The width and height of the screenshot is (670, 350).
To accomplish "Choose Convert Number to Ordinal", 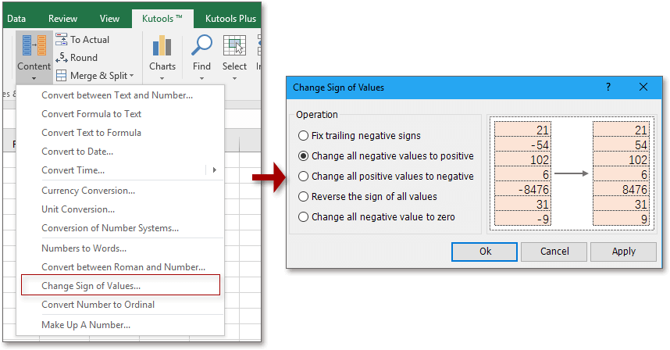I will coord(120,305).
